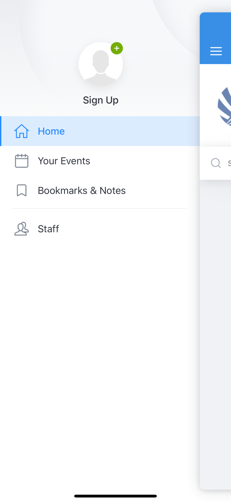This screenshot has height=502, width=231.
Task: Select the Home menu item
Action: click(x=100, y=131)
